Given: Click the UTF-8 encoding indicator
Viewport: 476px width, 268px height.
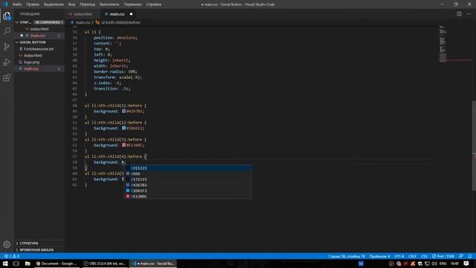Looking at the screenshot, I should click(x=399, y=256).
